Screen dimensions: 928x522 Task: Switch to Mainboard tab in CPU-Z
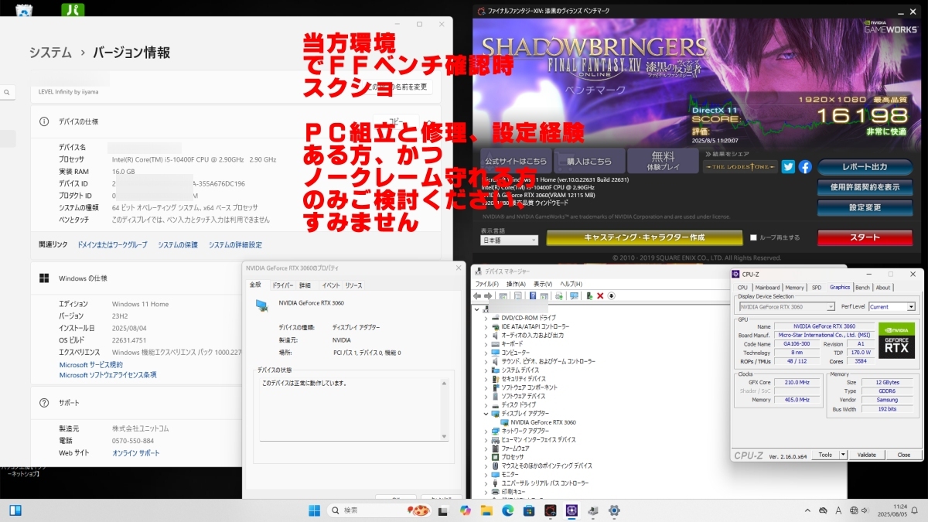767,288
